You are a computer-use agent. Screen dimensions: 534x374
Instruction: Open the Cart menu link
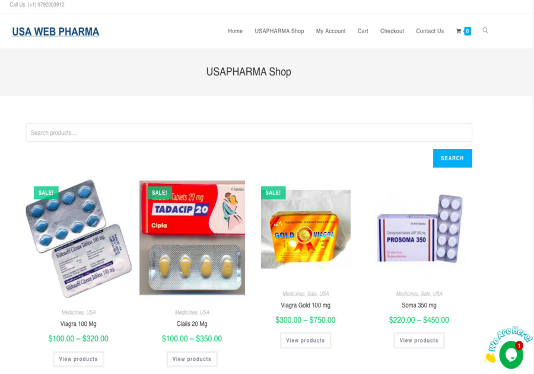click(x=363, y=31)
